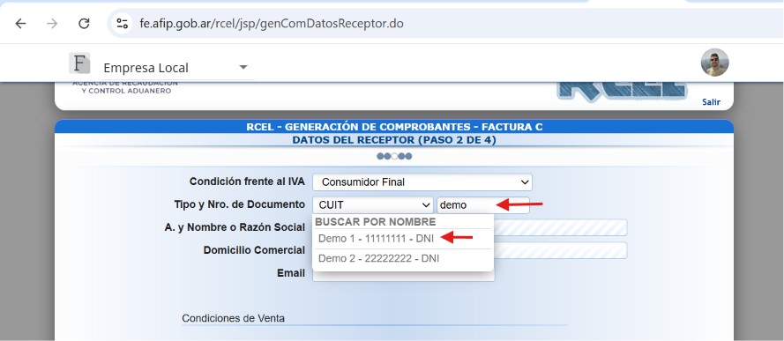
Task: Click the Empresa Local company name
Action: click(146, 68)
